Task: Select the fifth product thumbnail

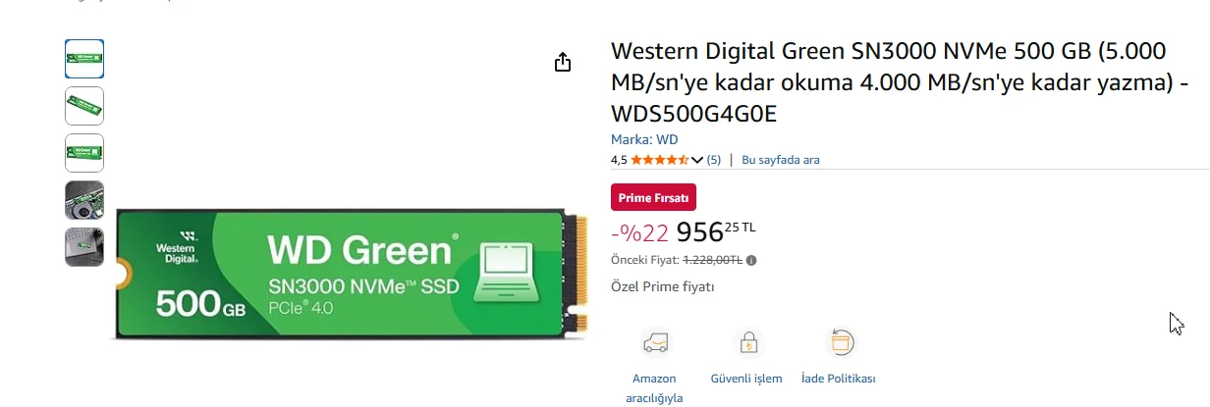Action: (x=84, y=247)
